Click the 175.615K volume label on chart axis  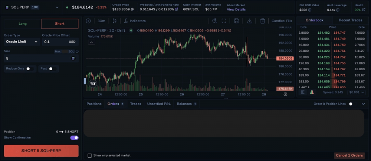coord(285,89)
